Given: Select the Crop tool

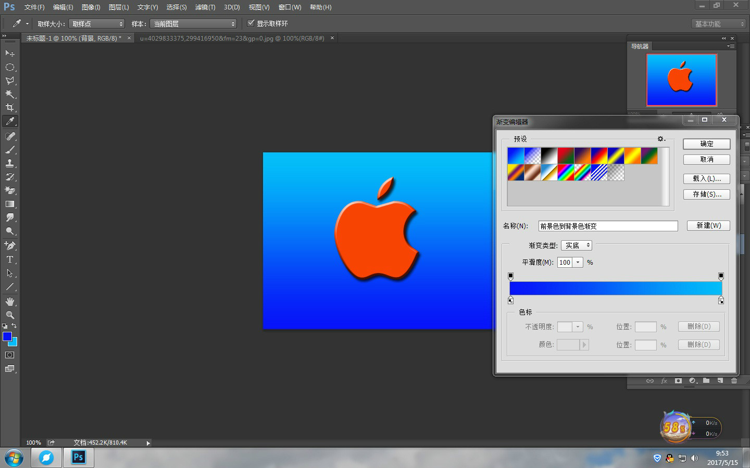Looking at the screenshot, I should (10, 108).
